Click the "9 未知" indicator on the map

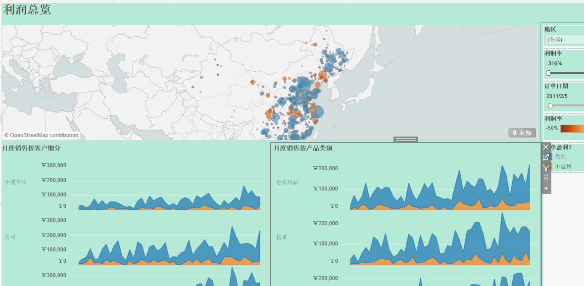pyautogui.click(x=522, y=133)
